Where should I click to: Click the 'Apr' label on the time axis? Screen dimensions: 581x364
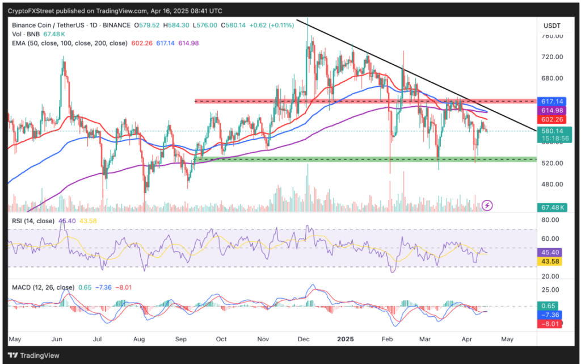467,339
